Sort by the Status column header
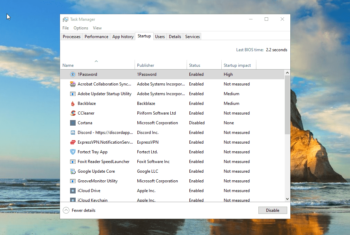This screenshot has width=350, height=235. pyautogui.click(x=204, y=64)
